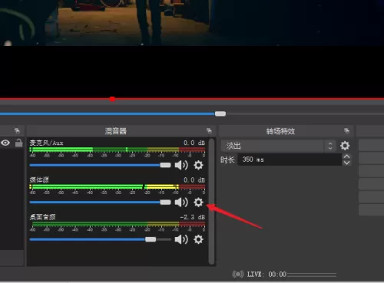384x283 pixels.
Task: Open settings gear for 桌面音频
Action: tap(198, 239)
